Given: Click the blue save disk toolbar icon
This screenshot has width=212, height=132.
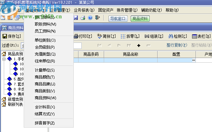Looking at the screenshot, I should tap(76, 18).
